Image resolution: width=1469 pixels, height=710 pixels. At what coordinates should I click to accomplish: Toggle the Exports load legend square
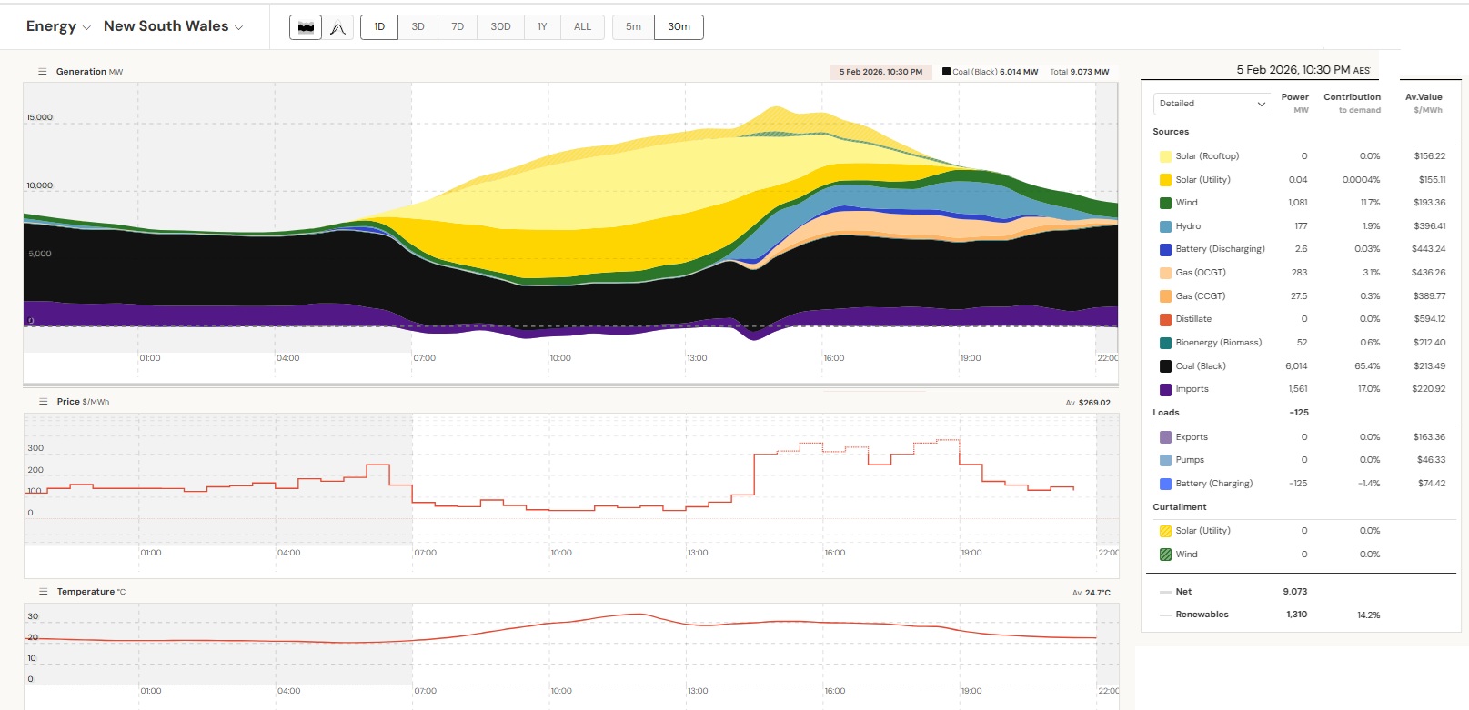click(x=1165, y=437)
